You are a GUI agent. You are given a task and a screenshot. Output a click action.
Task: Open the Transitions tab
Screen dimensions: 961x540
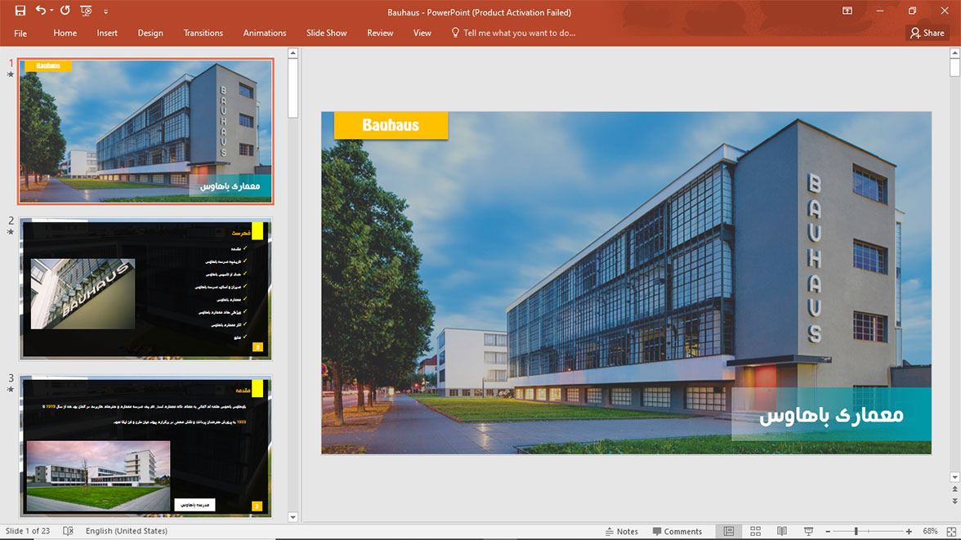click(203, 33)
